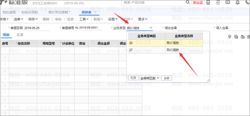Click the 序号 column header

pos(5,44)
